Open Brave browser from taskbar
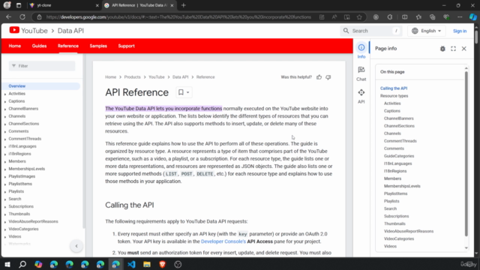 point(163,264)
